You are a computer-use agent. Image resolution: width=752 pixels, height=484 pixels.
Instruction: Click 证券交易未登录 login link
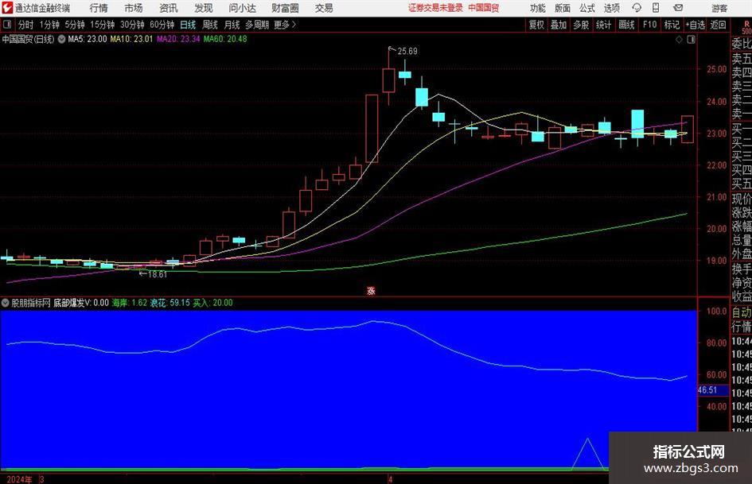click(x=435, y=8)
